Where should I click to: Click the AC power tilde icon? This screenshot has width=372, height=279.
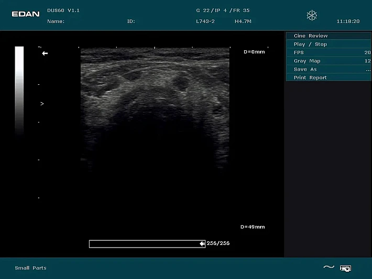pos(329,267)
